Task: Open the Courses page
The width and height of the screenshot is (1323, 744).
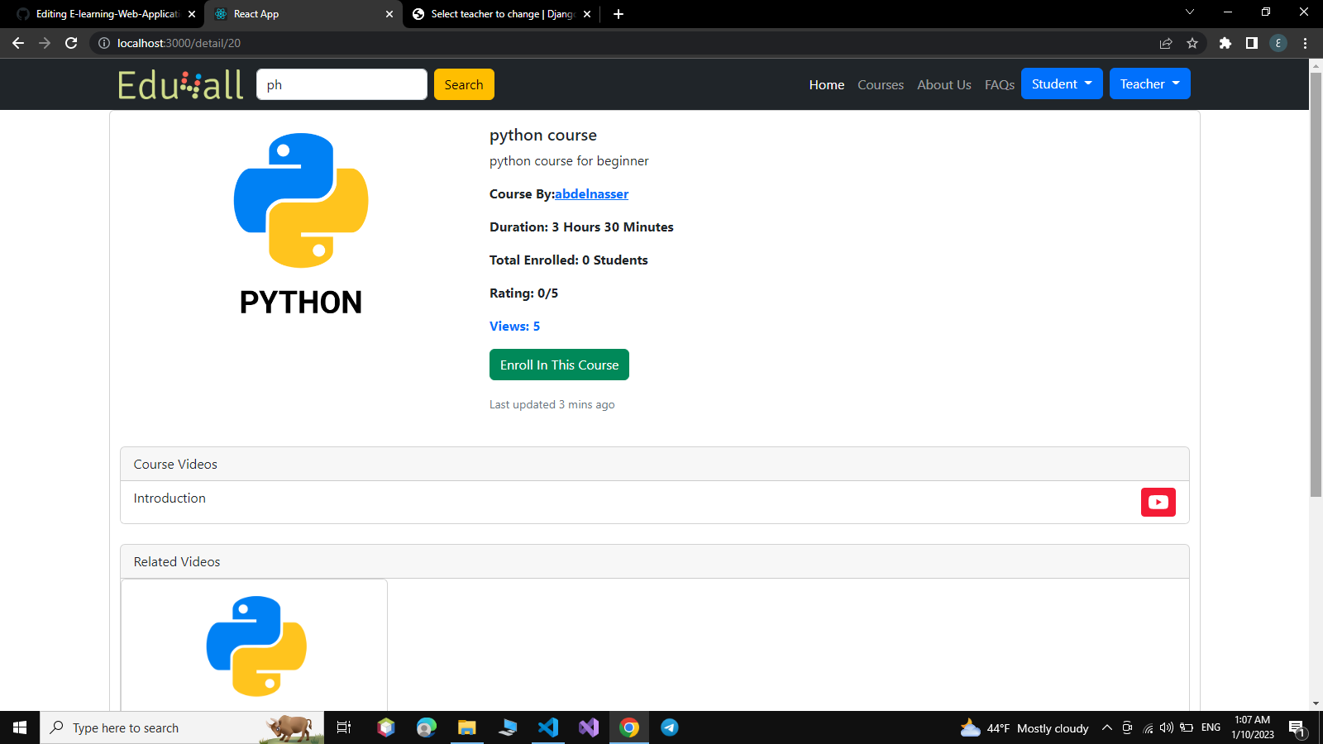Action: [880, 84]
